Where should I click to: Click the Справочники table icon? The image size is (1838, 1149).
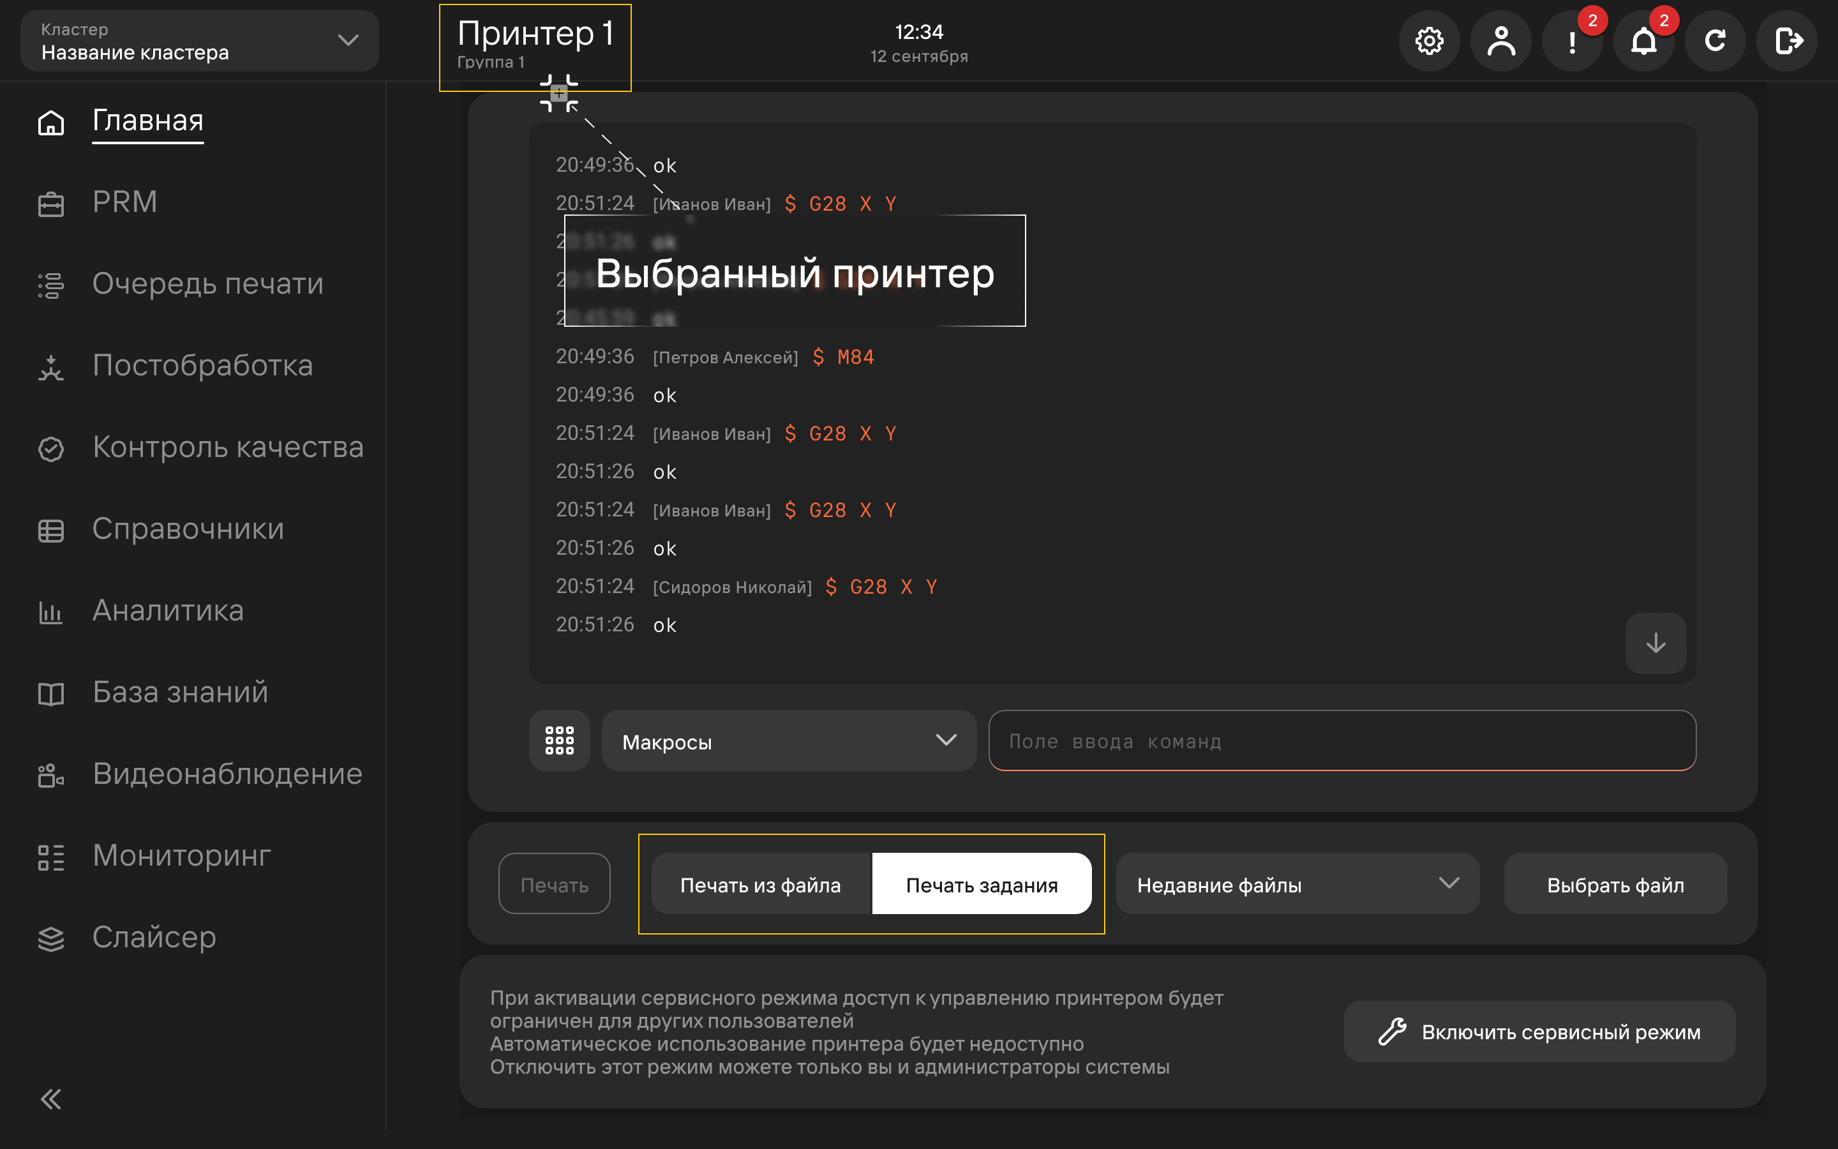(x=51, y=530)
